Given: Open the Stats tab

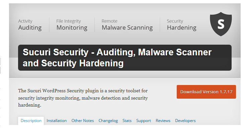Looking at the screenshot, I should click(127, 121).
